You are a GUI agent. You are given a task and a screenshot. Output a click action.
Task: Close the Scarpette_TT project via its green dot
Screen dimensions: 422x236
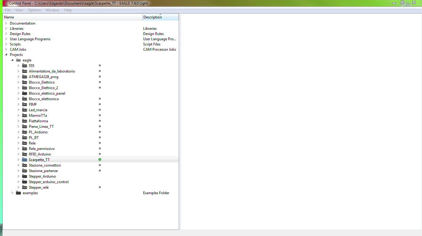(100, 159)
